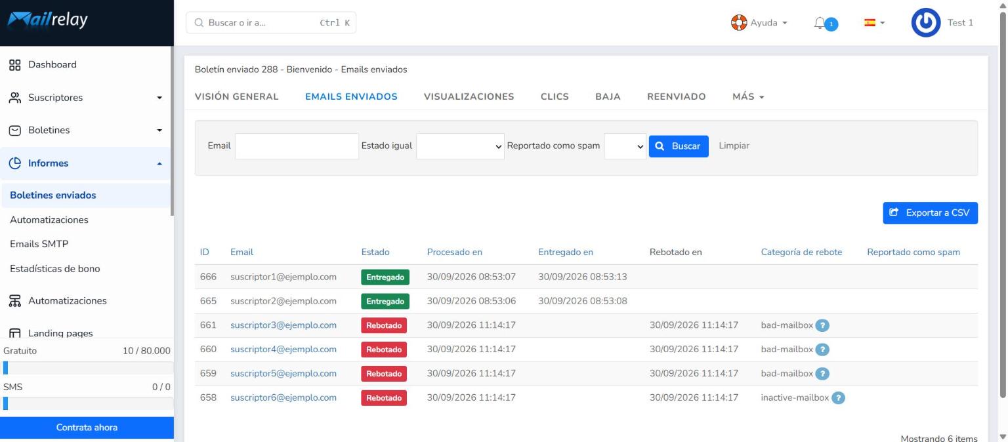Sort by the ID column header

click(205, 252)
